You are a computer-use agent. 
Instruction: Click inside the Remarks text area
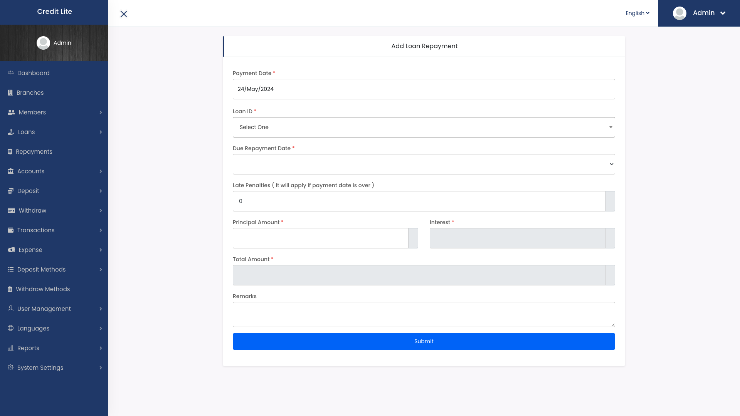click(x=424, y=314)
